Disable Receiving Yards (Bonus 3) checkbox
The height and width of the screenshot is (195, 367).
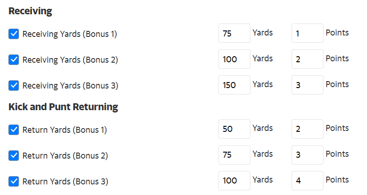[x=14, y=86]
